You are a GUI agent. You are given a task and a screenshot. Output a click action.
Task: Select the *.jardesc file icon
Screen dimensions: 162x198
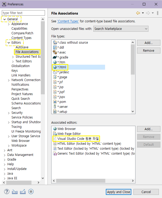click(x=55, y=72)
